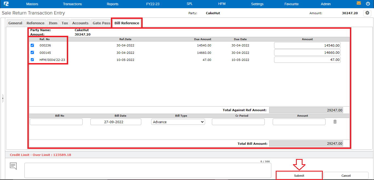Click the Bill Date field
Viewport: 374px width, 180px height.
(116, 122)
